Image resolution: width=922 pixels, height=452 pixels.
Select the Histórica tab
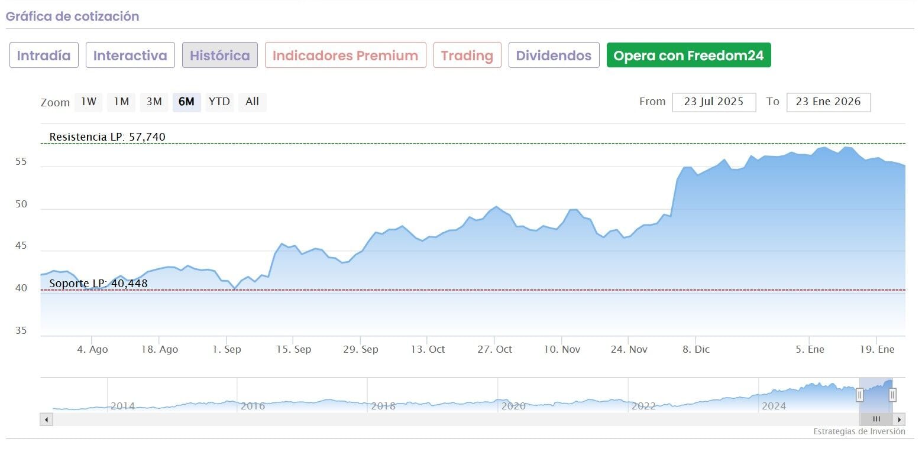pyautogui.click(x=220, y=56)
